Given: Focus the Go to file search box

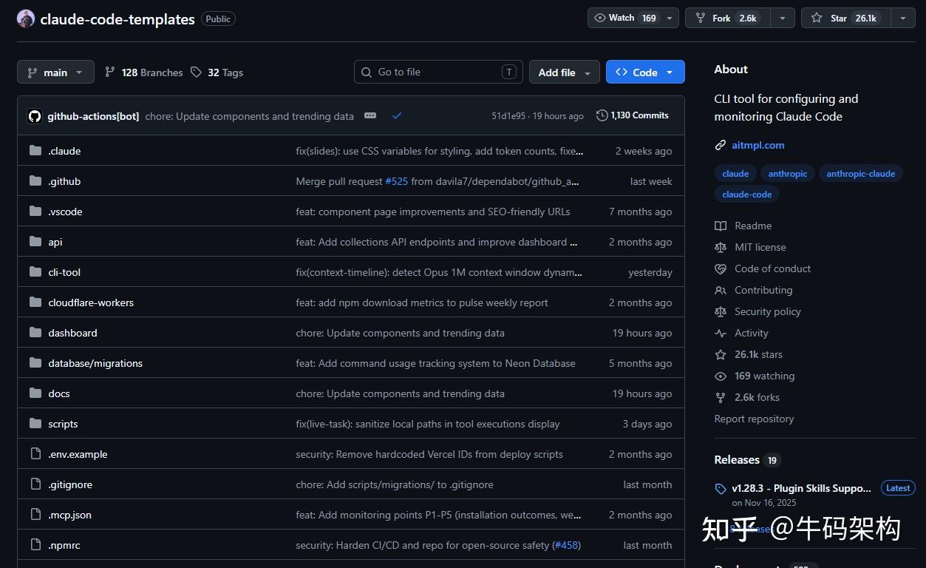Looking at the screenshot, I should pyautogui.click(x=438, y=72).
